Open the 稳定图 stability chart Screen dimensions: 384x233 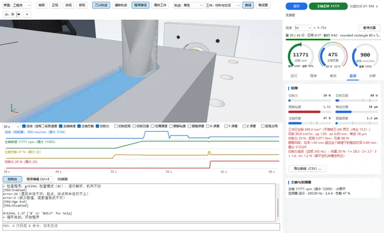(263, 5)
